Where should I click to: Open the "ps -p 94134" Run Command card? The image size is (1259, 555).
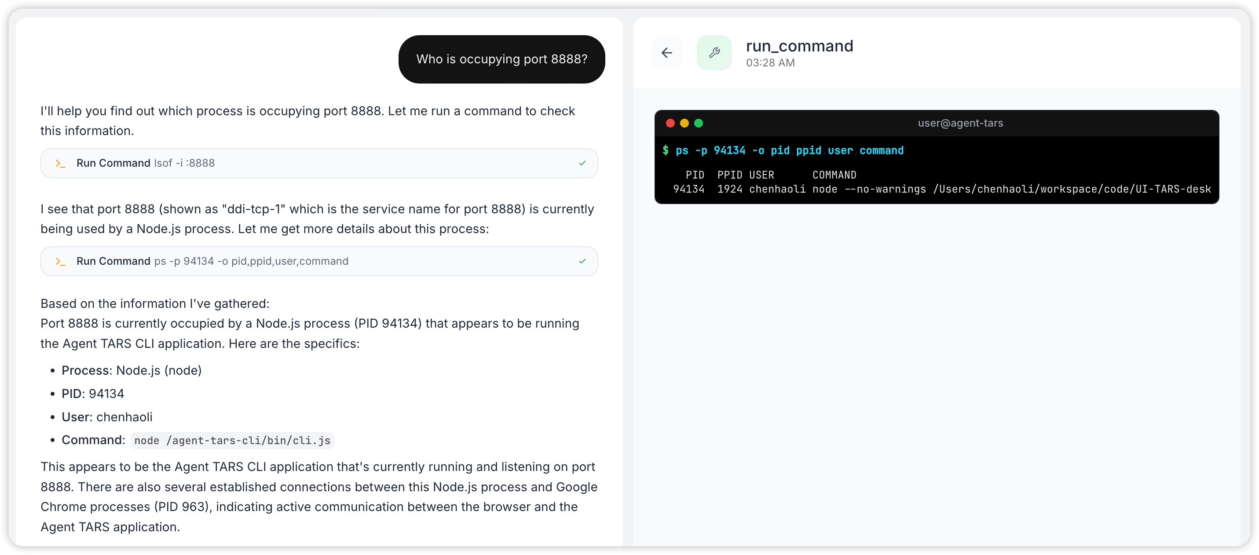tap(318, 261)
